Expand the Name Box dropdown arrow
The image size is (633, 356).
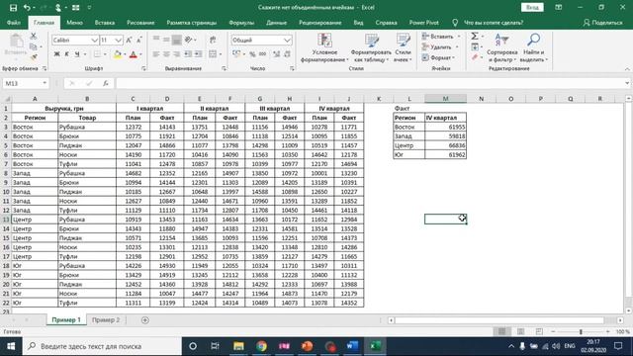[45, 83]
